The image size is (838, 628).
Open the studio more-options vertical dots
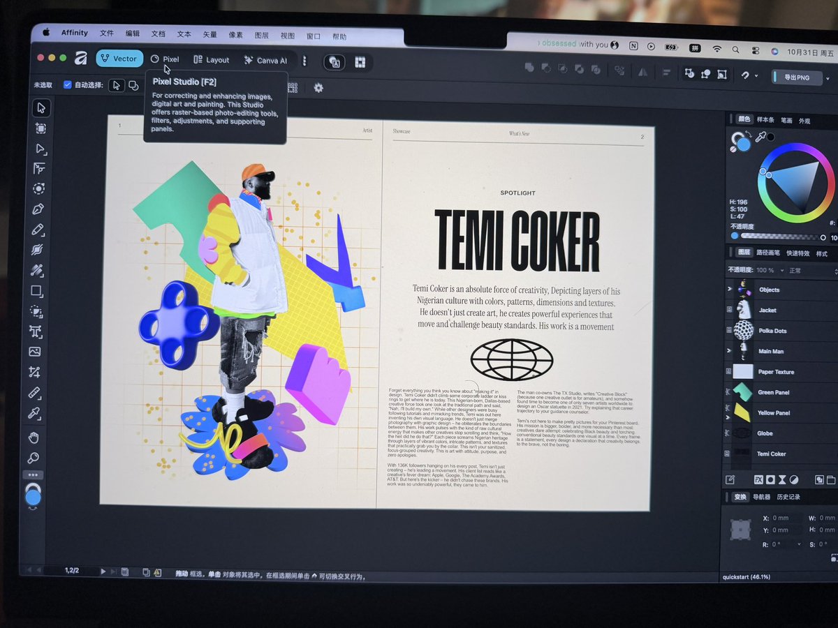pyautogui.click(x=304, y=61)
